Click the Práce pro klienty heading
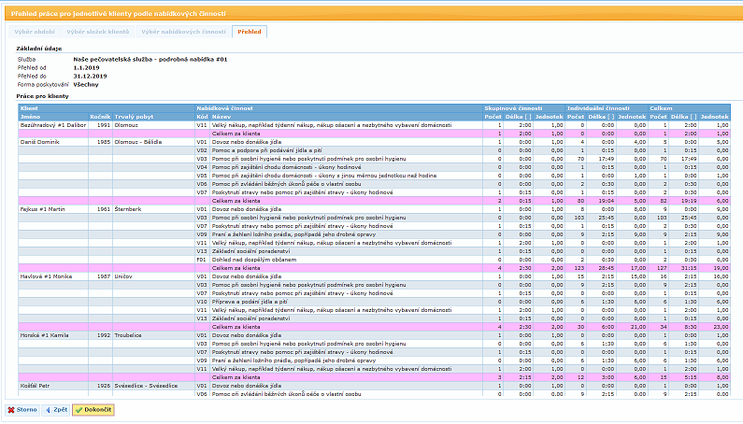 42,96
